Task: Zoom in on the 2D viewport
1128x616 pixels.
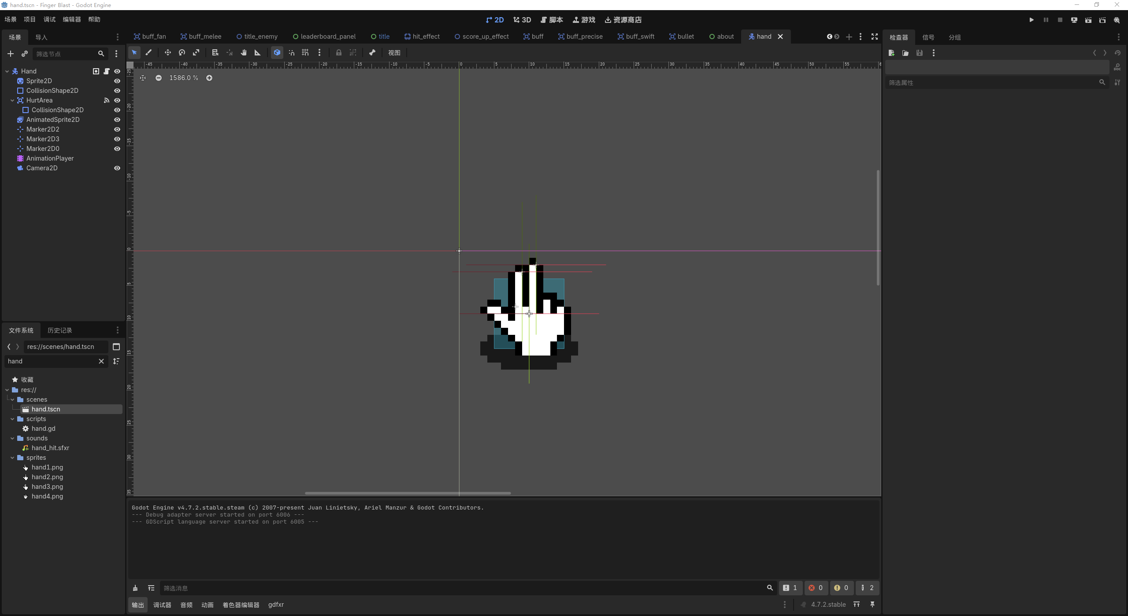Action: tap(209, 78)
